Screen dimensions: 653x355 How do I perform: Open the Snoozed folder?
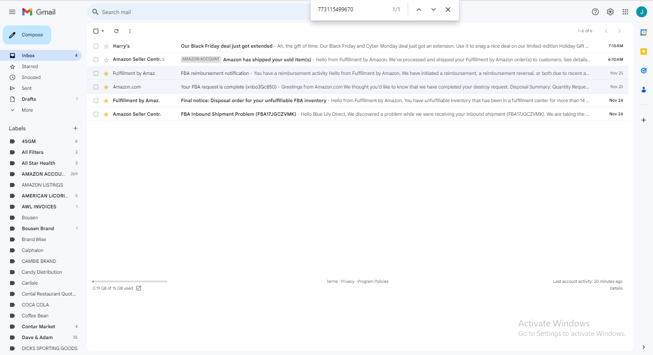click(x=41, y=77)
